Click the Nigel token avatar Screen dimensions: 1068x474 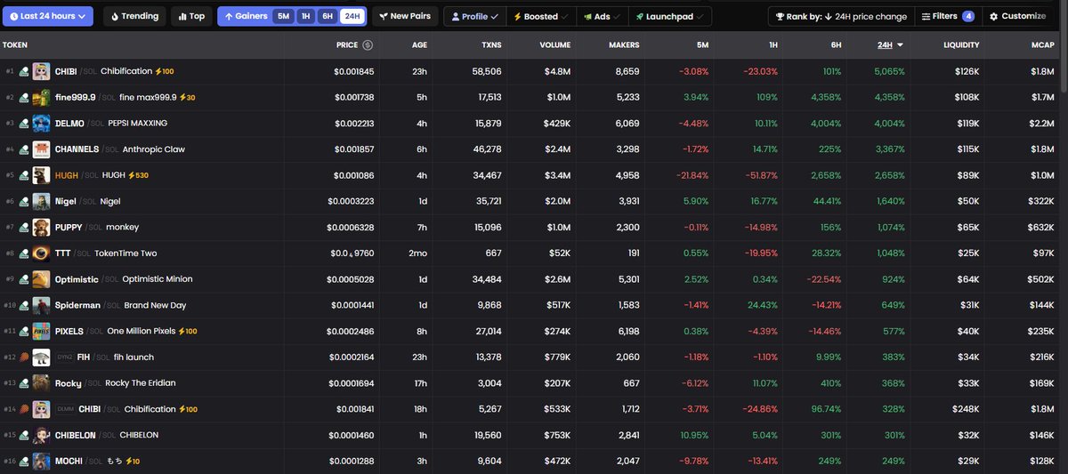coord(41,201)
